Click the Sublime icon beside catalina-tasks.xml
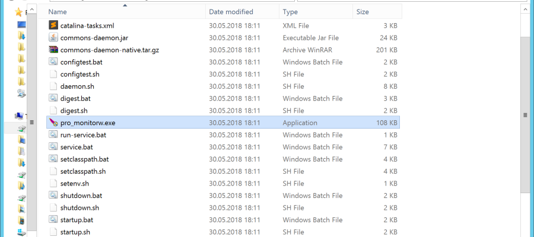The width and height of the screenshot is (534, 237). [x=53, y=25]
